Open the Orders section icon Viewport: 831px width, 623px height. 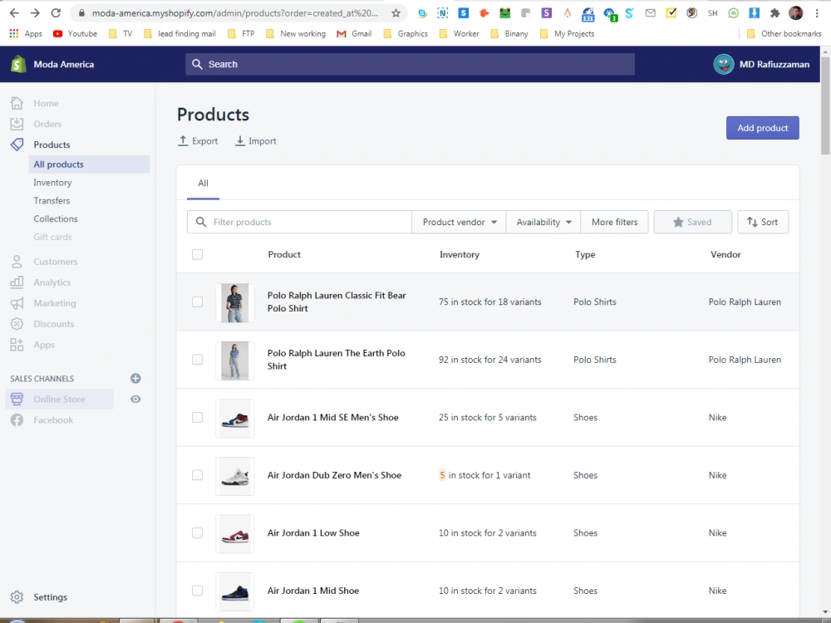[17, 124]
